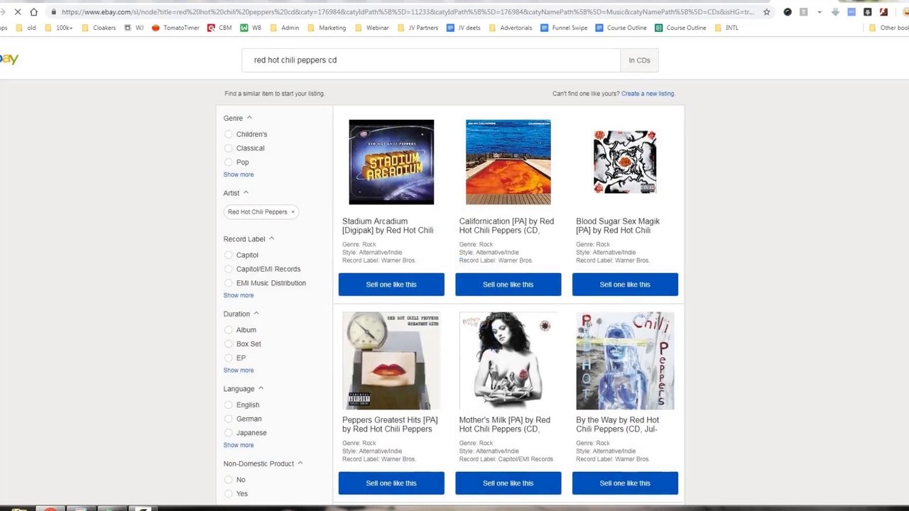This screenshot has height=511, width=909.
Task: Click 'Sell one like this' for By the Way
Action: (x=625, y=483)
